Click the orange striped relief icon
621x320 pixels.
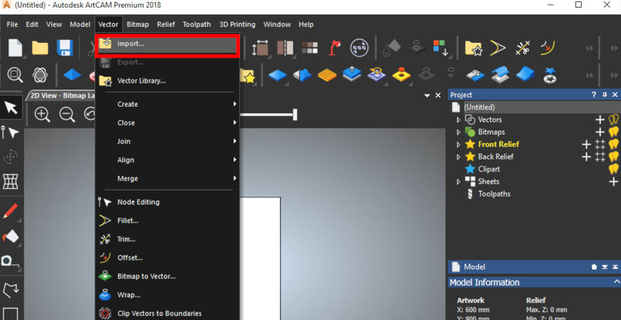click(327, 74)
